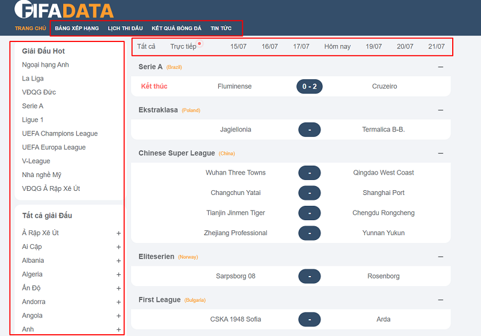Click score badge for Sarpsborg 08 match
This screenshot has height=336, width=481.
pos(310,277)
